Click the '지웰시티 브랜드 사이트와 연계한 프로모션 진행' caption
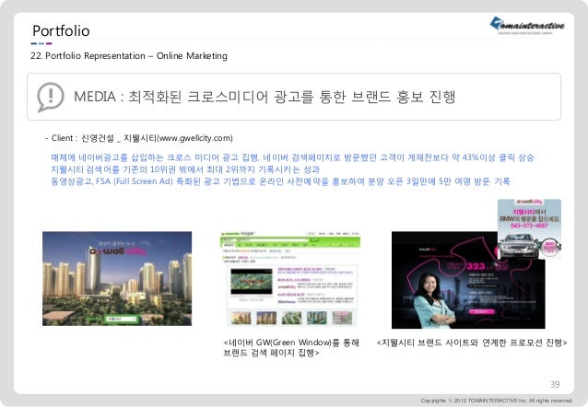 (x=472, y=343)
